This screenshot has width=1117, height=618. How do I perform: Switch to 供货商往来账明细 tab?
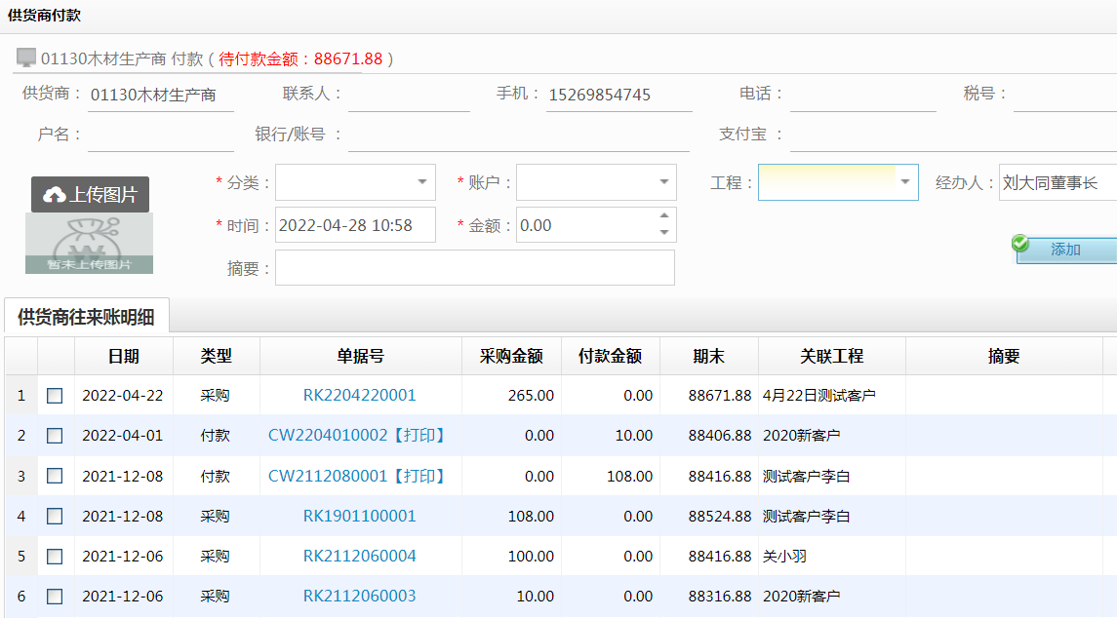(x=87, y=317)
